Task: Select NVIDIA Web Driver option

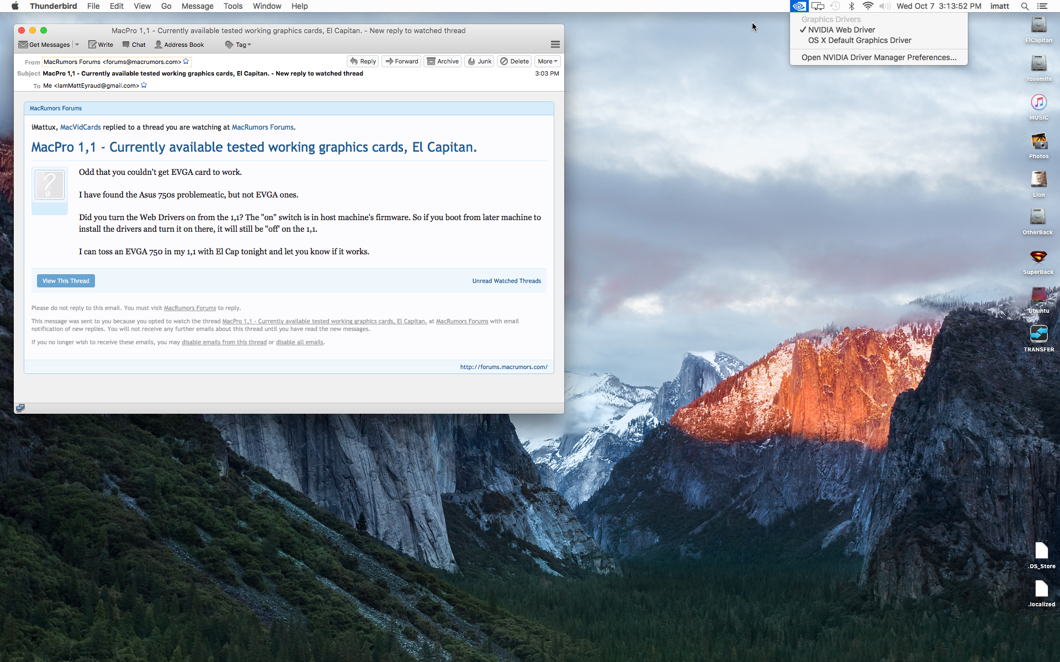Action: (841, 29)
